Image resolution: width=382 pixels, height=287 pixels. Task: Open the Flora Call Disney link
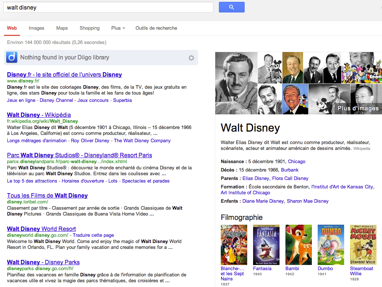290,179
